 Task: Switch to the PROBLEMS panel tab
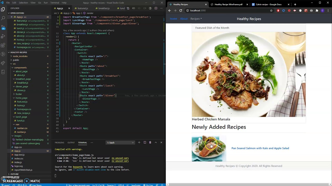[x=59, y=143]
